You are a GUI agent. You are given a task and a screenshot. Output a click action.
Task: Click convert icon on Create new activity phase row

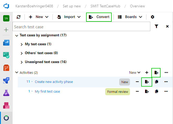[x=147, y=82]
